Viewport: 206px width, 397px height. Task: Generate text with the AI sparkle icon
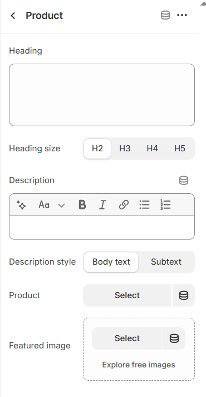click(x=21, y=204)
